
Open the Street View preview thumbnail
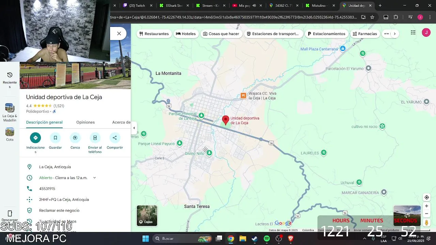tap(407, 216)
